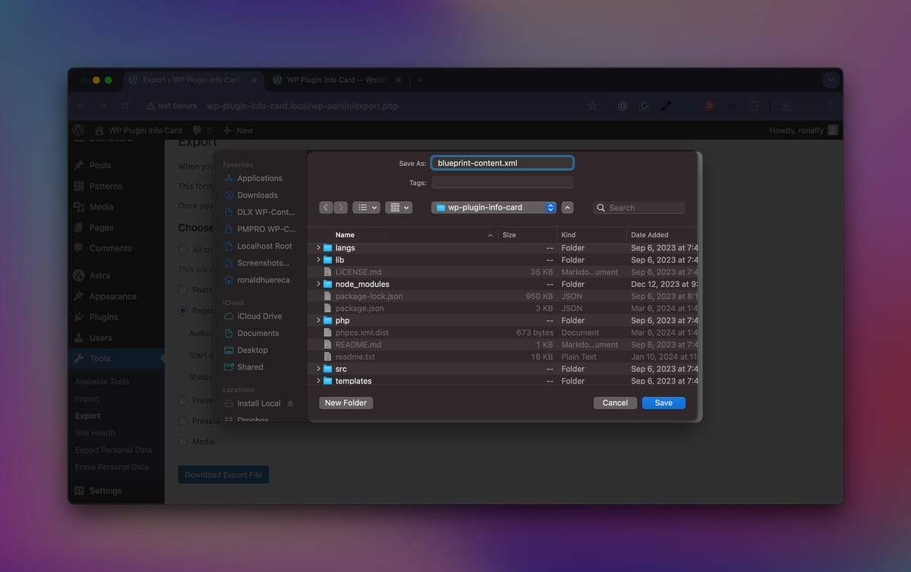The width and height of the screenshot is (911, 572).
Task: Open Applications in the Favorites sidebar
Action: 259,178
